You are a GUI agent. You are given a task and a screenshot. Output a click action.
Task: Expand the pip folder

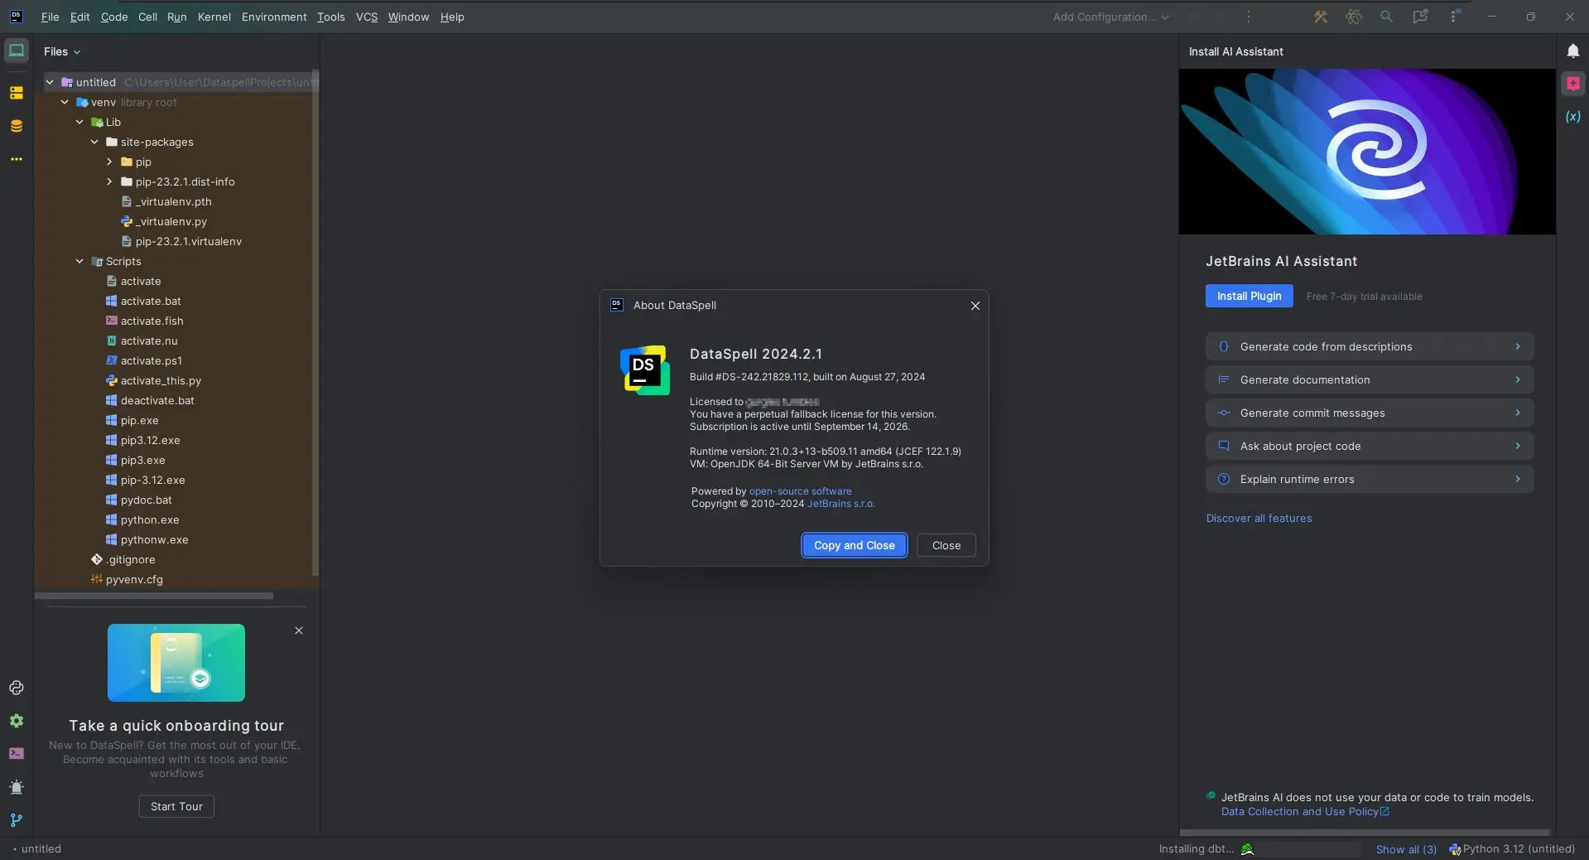(109, 162)
